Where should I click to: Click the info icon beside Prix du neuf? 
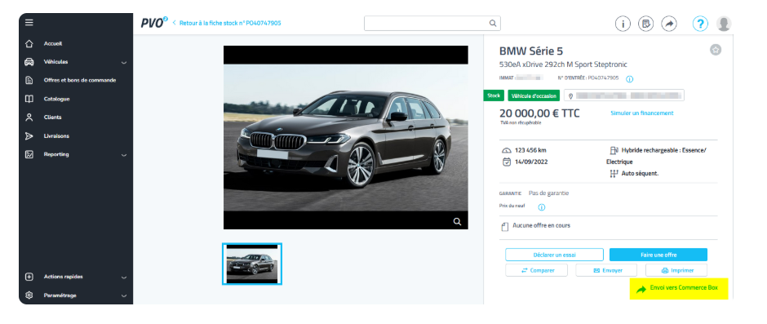pos(542,207)
